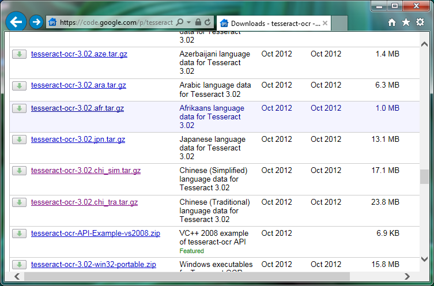Maximize the browser window
Image resolution: width=434 pixels, height=286 pixels.
(x=395, y=6)
